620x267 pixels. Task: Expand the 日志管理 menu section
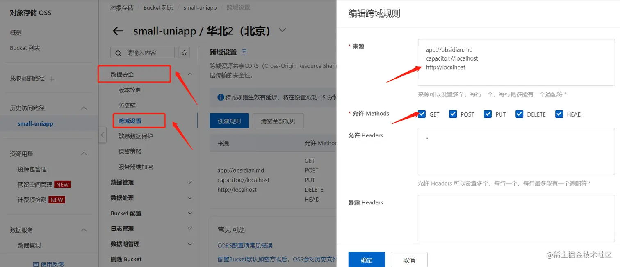tap(190, 229)
